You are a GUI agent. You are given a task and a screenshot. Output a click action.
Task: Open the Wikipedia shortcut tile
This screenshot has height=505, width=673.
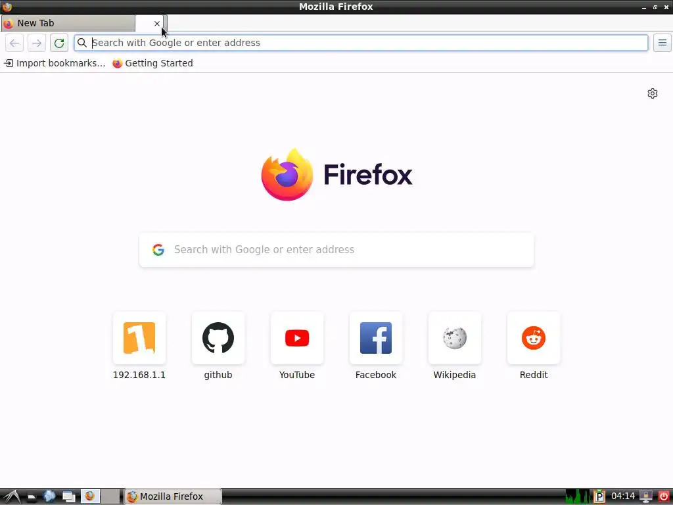coord(455,338)
